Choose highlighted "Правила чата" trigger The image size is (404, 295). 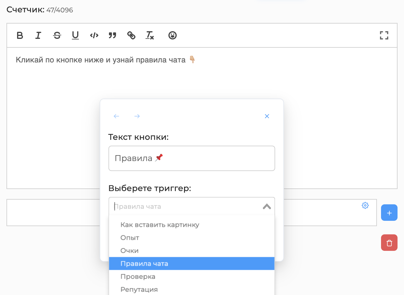pyautogui.click(x=192, y=263)
